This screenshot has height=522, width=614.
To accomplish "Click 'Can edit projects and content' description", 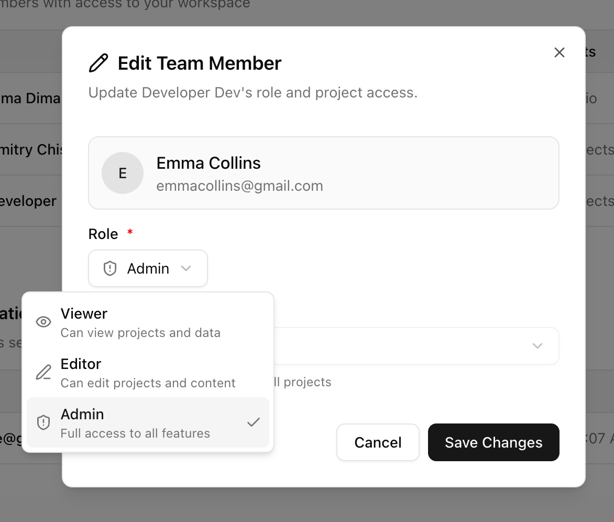I will (x=148, y=383).
